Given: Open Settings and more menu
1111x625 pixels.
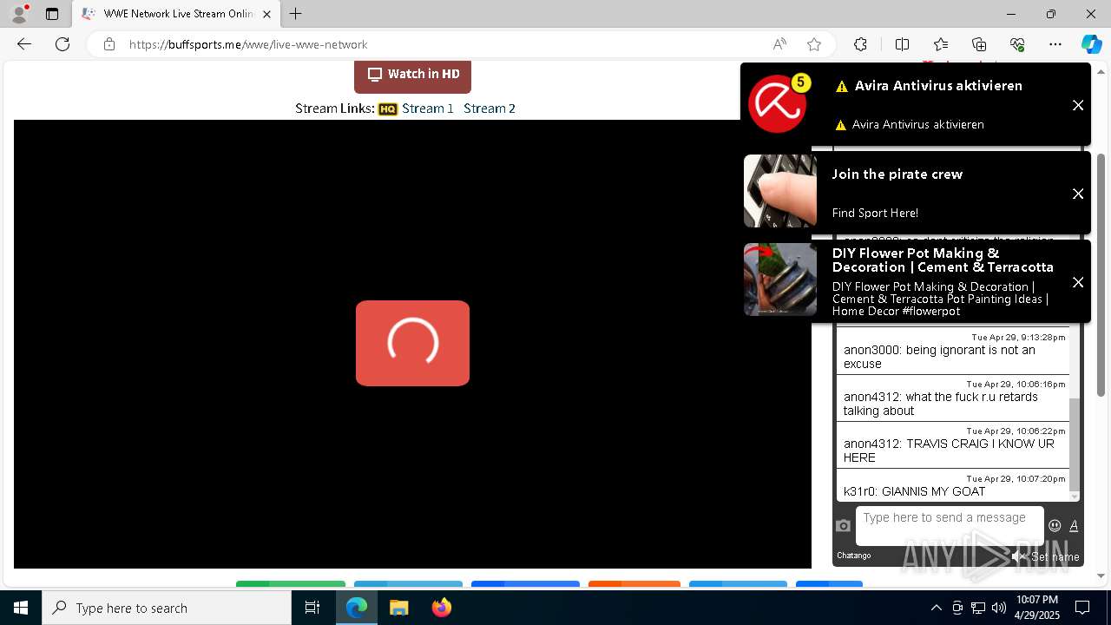Looking at the screenshot, I should coord(1055,44).
